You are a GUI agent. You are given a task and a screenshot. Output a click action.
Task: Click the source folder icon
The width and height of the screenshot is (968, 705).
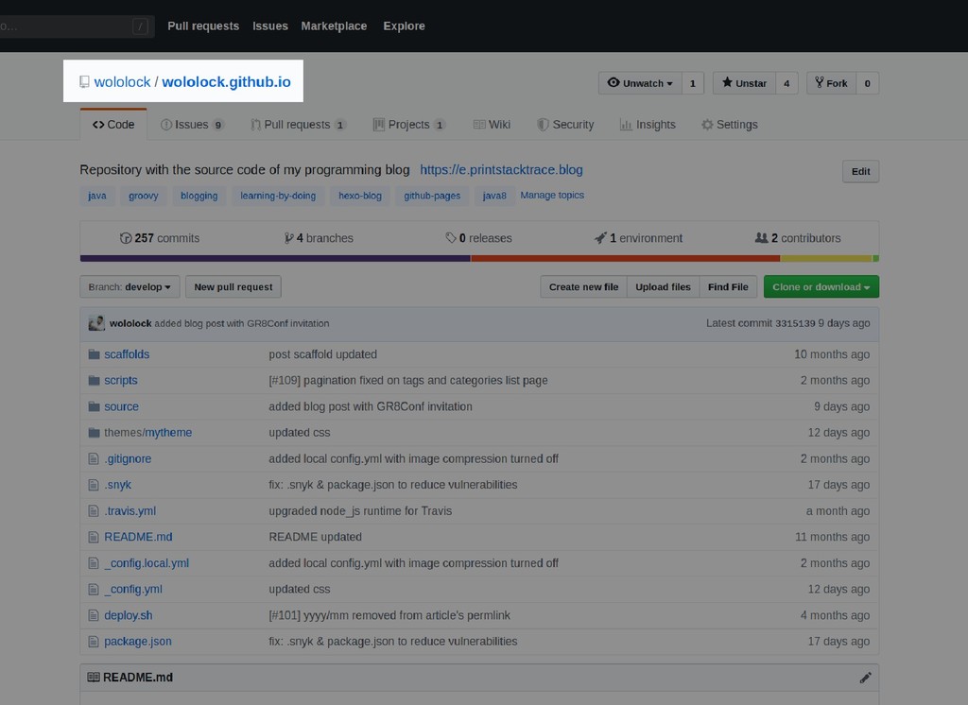[94, 406]
